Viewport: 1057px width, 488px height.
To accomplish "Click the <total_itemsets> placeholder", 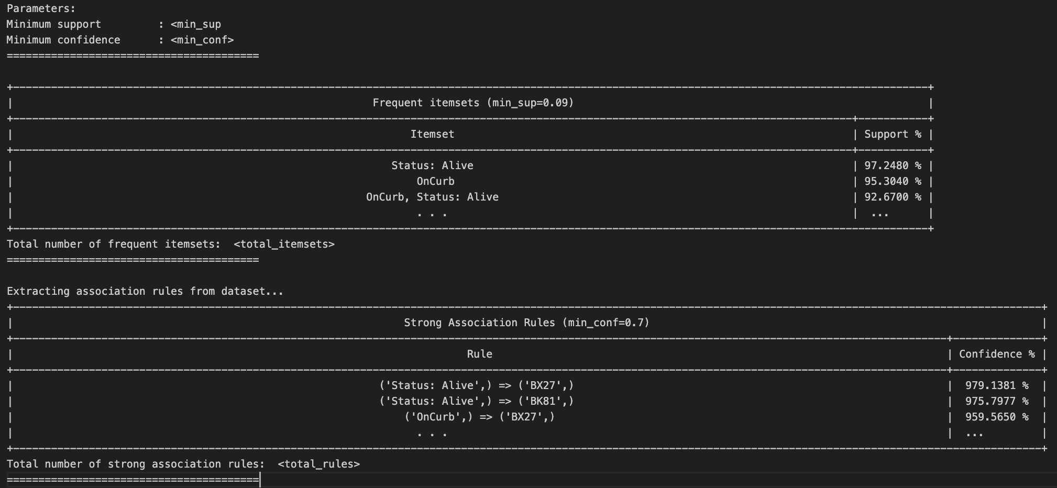I will (x=284, y=244).
